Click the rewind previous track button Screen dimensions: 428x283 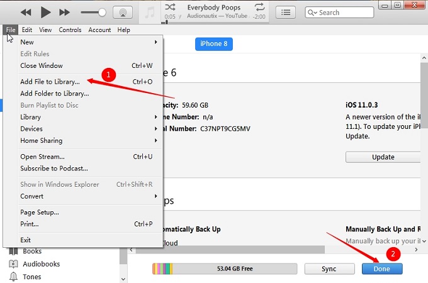click(x=26, y=13)
